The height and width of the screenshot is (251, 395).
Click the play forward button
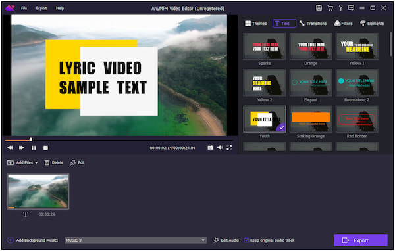tap(22, 148)
